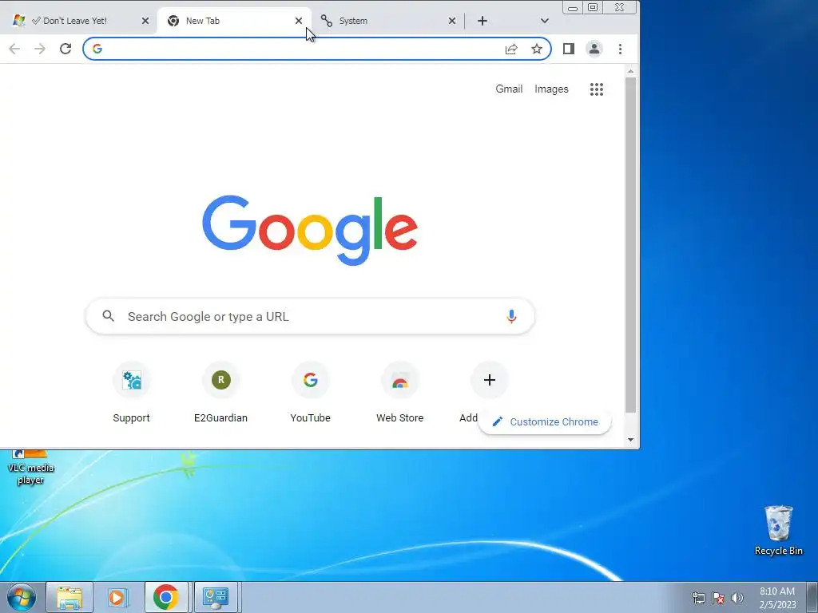
Task: Select the VLC media player desktop icon
Action: (30, 468)
